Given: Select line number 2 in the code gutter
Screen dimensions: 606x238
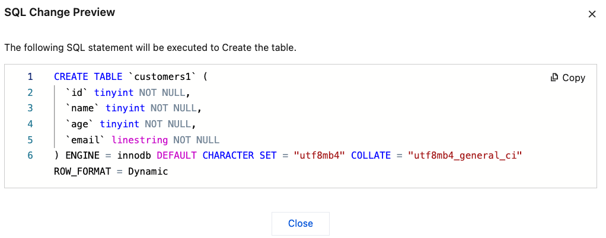Looking at the screenshot, I should (x=30, y=92).
